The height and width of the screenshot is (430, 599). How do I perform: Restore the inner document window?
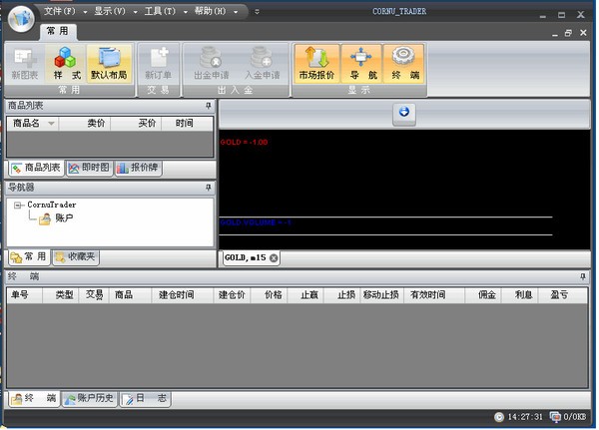pos(568,33)
